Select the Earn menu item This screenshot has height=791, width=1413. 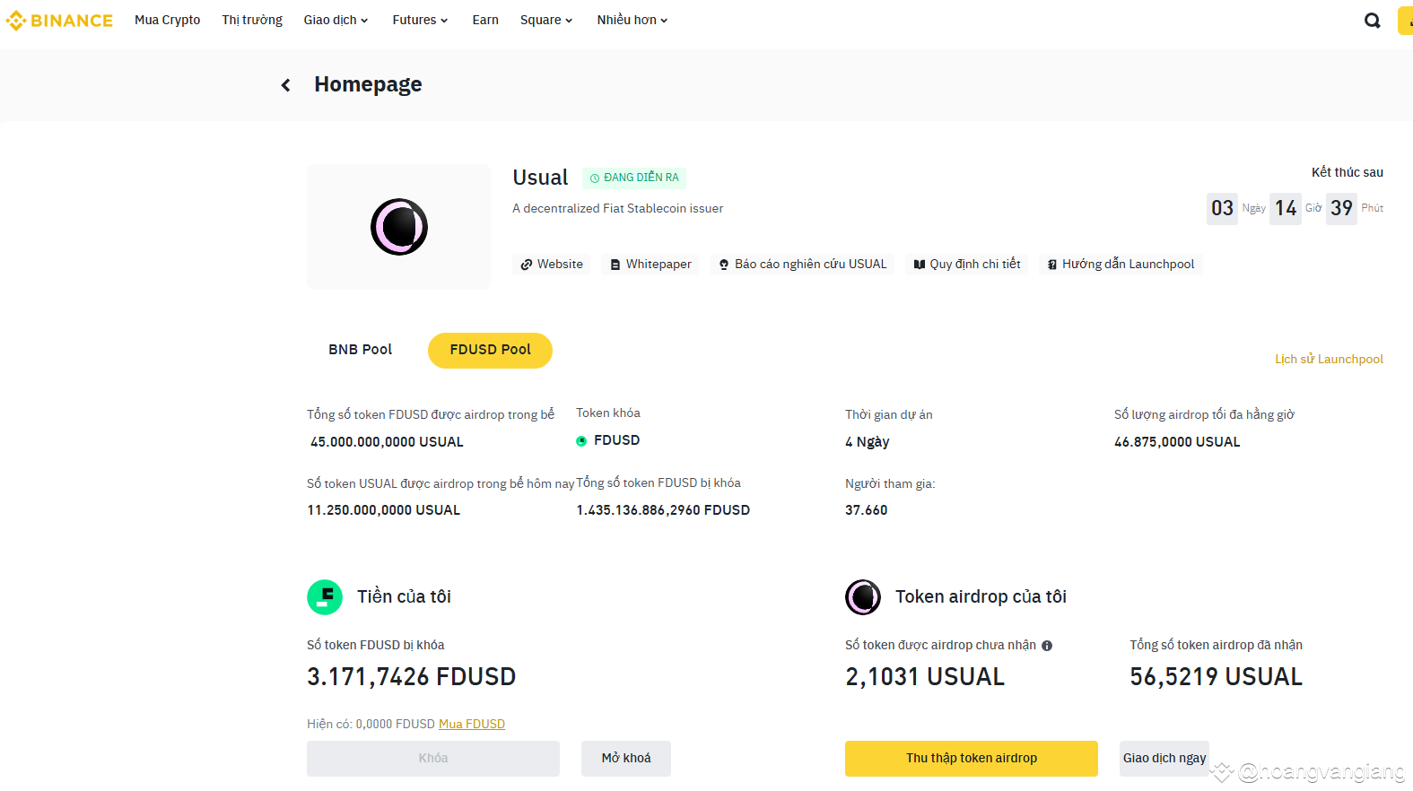click(485, 20)
